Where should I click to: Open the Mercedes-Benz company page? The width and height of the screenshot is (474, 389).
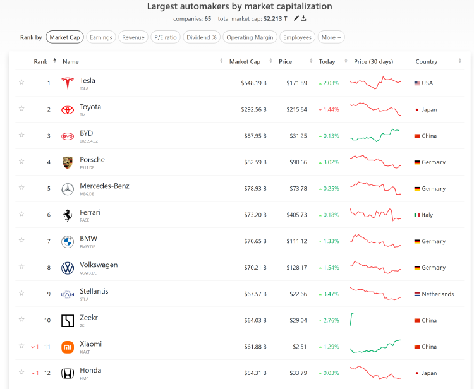pyautogui.click(x=104, y=186)
